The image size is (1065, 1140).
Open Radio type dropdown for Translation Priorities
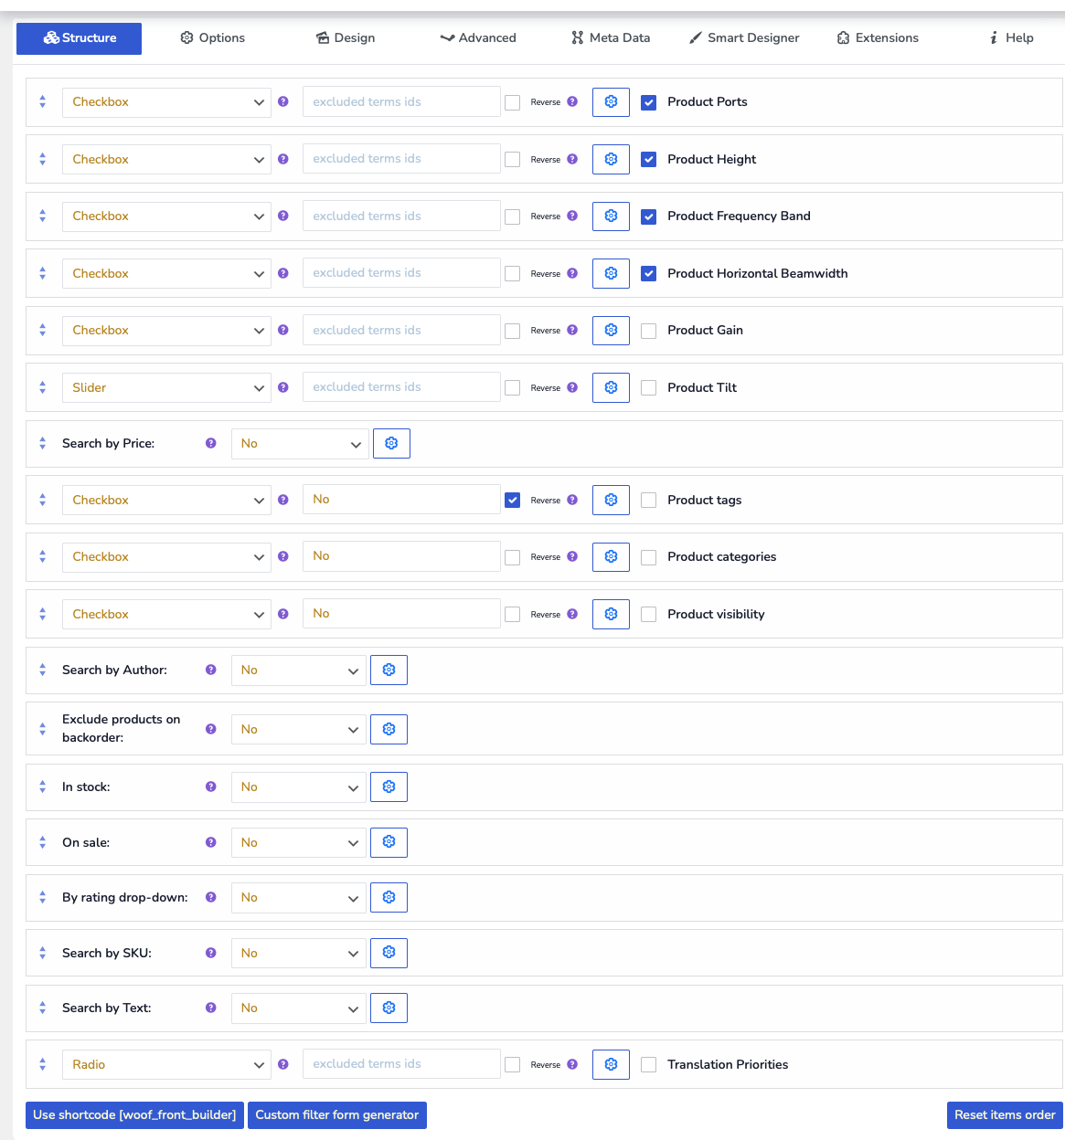click(x=166, y=1065)
